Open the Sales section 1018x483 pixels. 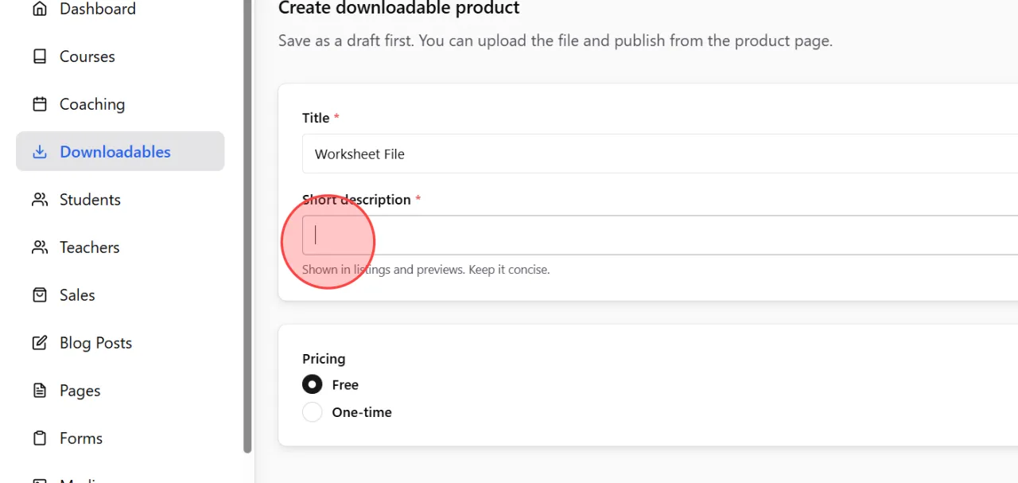pos(120,295)
